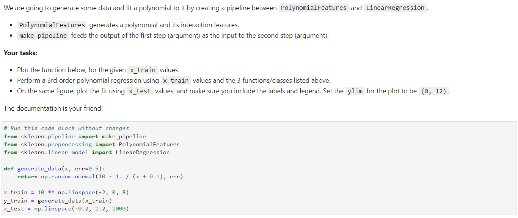The height and width of the screenshot is (218, 518).
Task: Click the bold heading Your tasks:
Action: point(20,53)
